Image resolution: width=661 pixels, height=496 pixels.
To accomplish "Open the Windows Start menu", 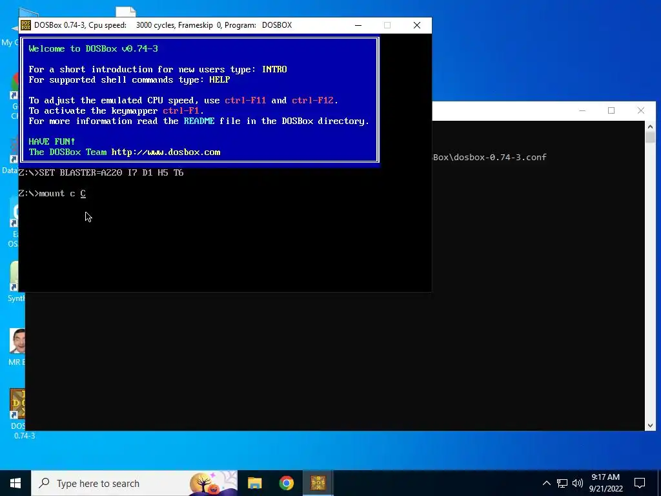I will pyautogui.click(x=15, y=483).
